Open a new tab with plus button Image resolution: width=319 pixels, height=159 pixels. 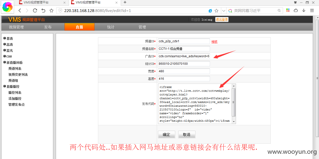[125, 2]
